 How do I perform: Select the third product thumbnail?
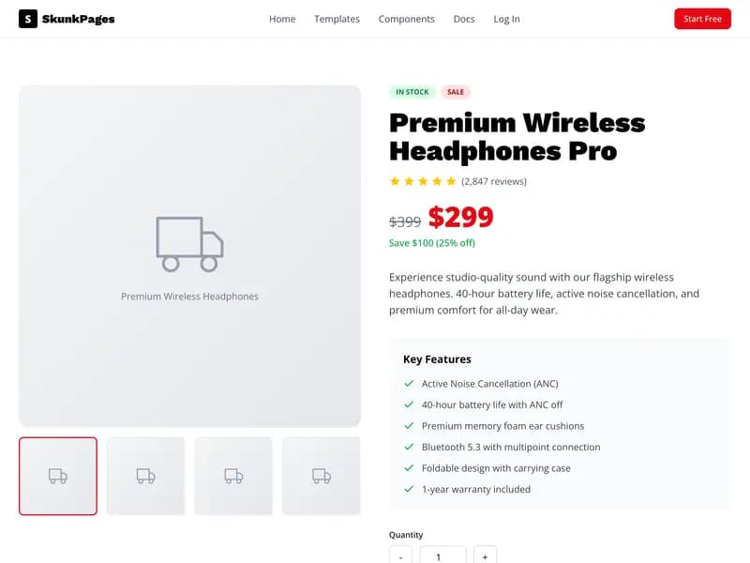(233, 475)
